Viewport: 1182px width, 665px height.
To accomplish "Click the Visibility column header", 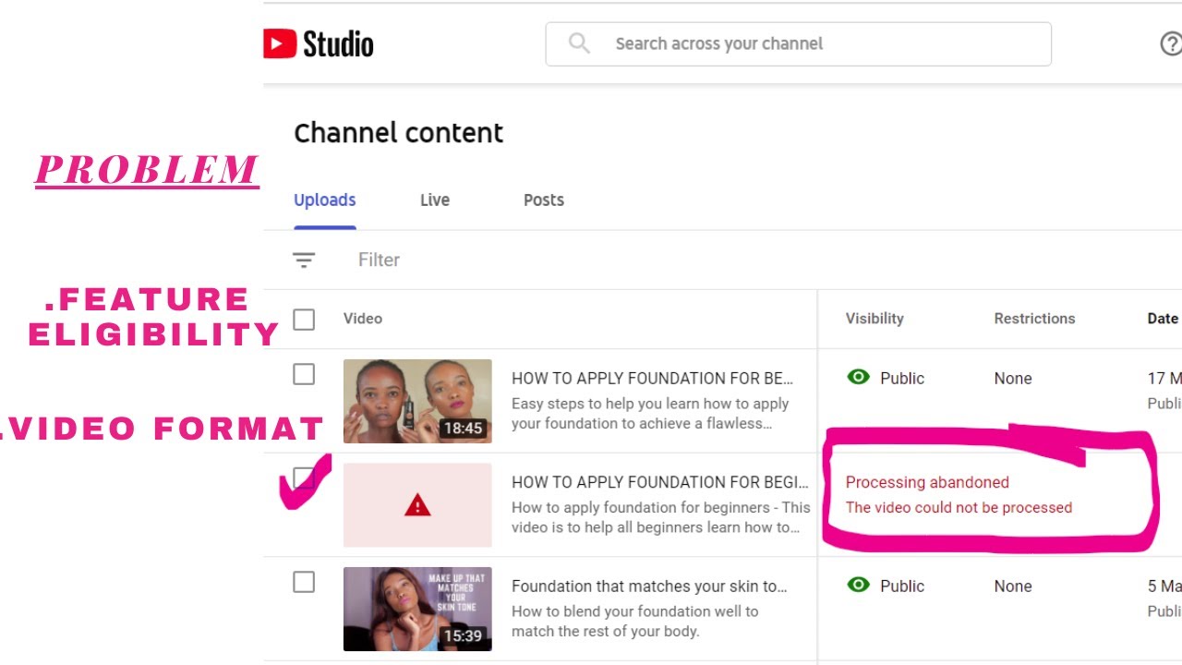I will coord(874,319).
